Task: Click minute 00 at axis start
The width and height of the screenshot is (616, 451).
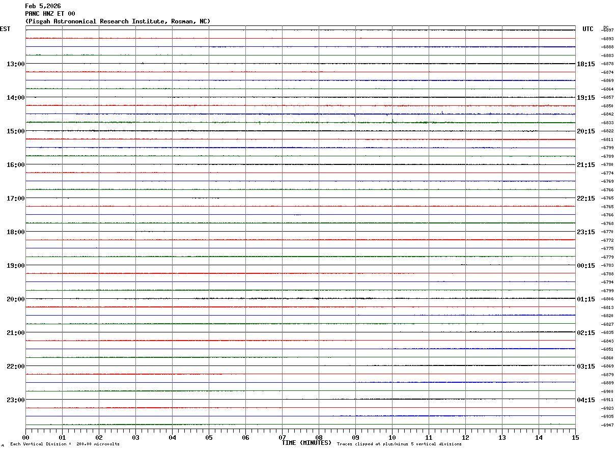Action: pyautogui.click(x=25, y=437)
